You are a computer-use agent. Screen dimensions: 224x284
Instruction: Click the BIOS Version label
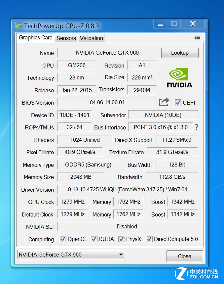point(38,103)
